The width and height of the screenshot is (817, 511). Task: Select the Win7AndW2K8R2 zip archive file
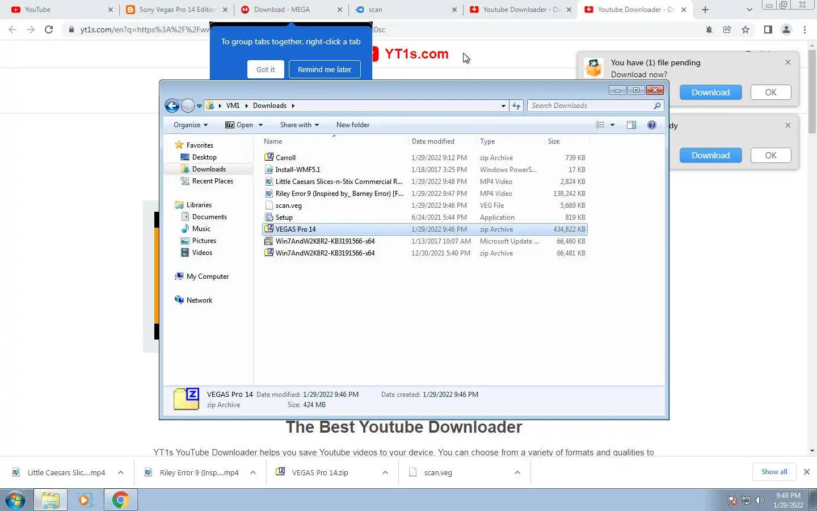tap(424, 253)
